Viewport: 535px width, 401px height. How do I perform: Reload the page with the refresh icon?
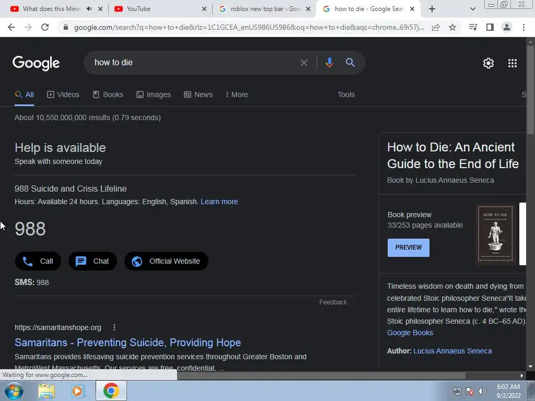coord(45,27)
